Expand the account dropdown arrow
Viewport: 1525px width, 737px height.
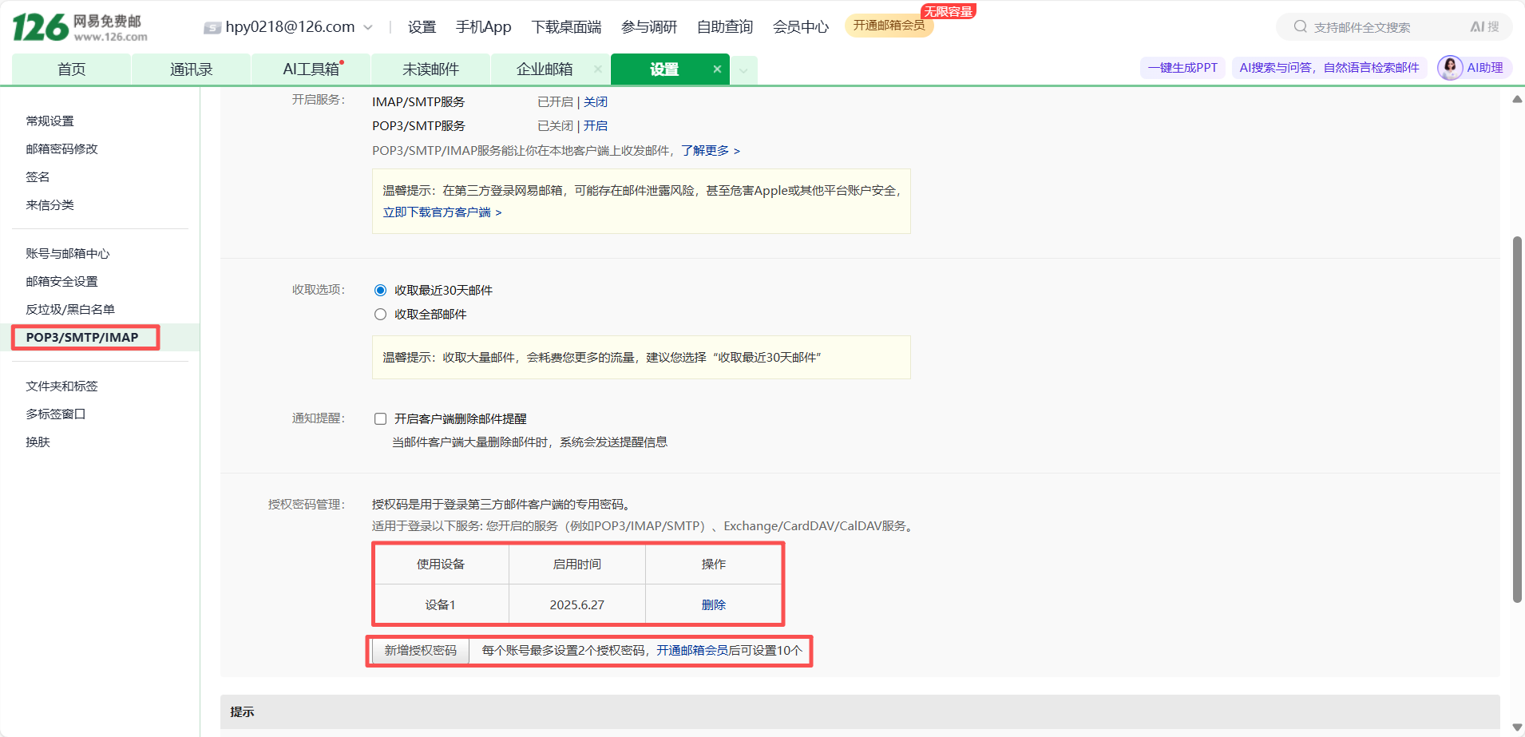368,28
